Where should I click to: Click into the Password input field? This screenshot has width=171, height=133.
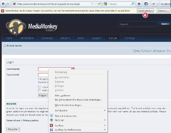43,75
